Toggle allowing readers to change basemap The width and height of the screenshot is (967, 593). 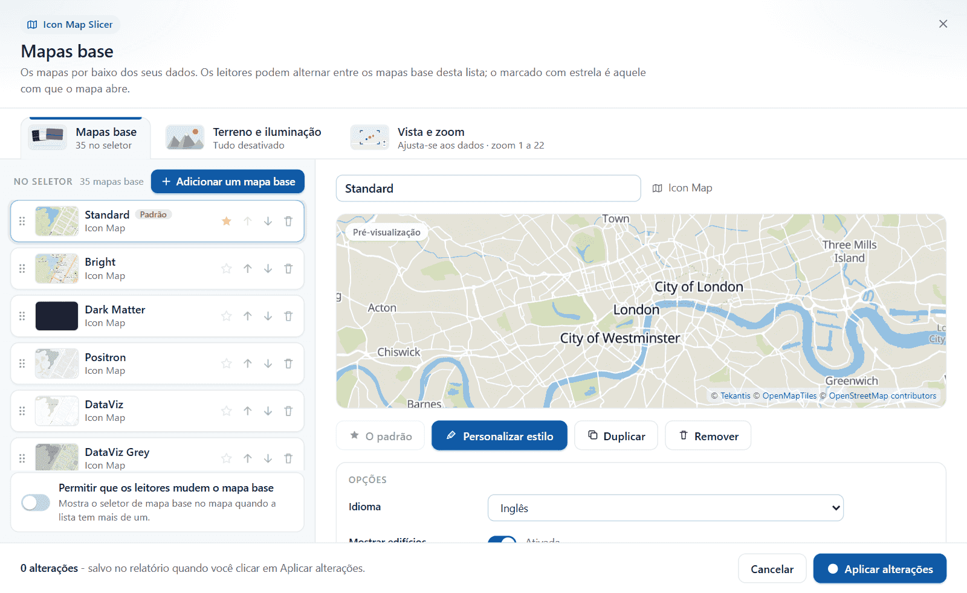coord(36,502)
